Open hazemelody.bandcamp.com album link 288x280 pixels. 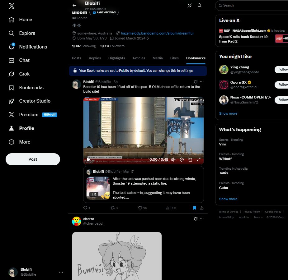pos(157,33)
